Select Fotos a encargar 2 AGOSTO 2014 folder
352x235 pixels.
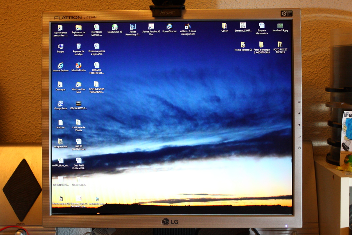[262, 47]
